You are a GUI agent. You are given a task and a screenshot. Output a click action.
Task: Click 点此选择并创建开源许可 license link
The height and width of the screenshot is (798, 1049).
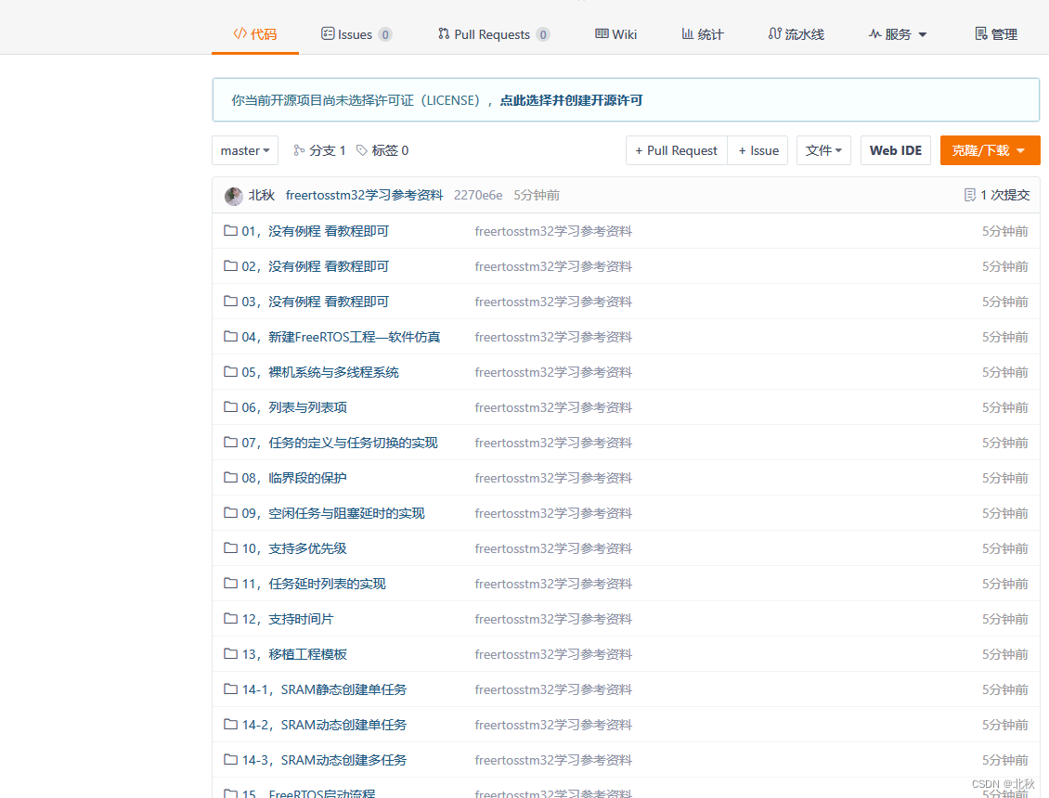(573, 99)
